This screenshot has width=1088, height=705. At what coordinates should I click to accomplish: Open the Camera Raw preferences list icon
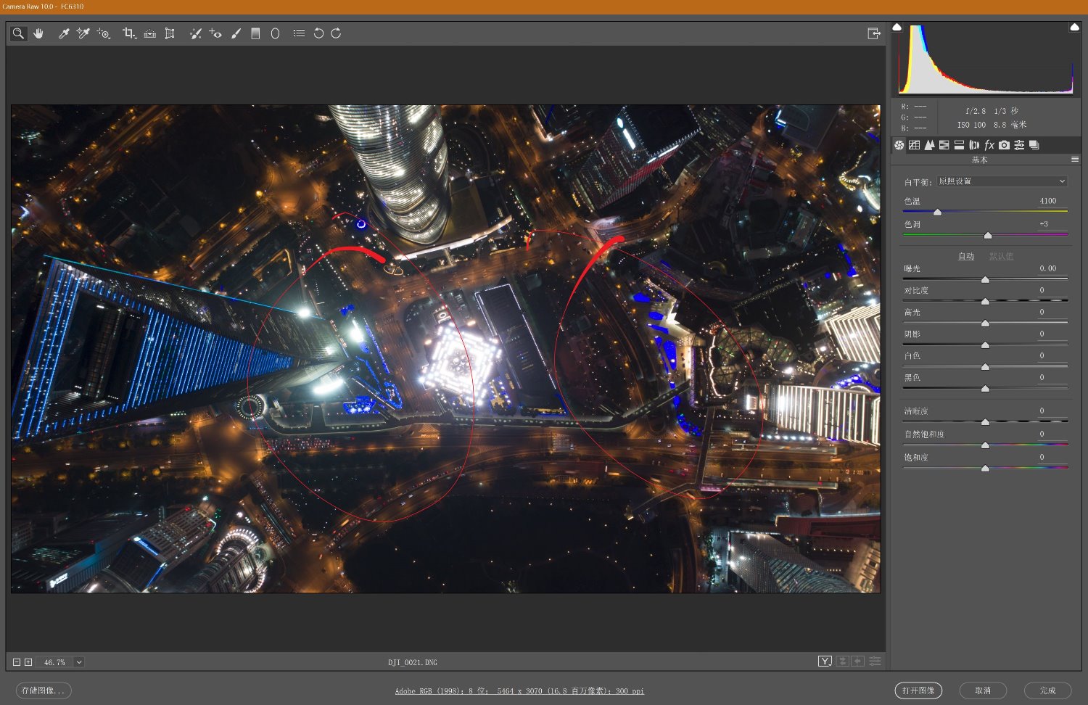(299, 33)
